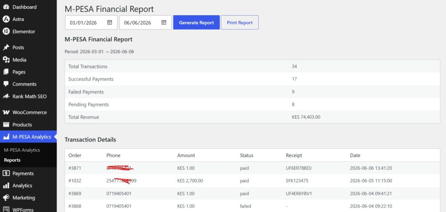The image size is (446, 212).
Task: Click the Astra logo icon
Action: click(6, 19)
